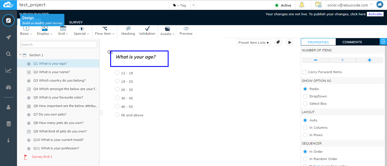Image resolution: width=387 pixels, height=166 pixels.
Task: Open the magnifier icon in left sidebar
Action: (8, 54)
